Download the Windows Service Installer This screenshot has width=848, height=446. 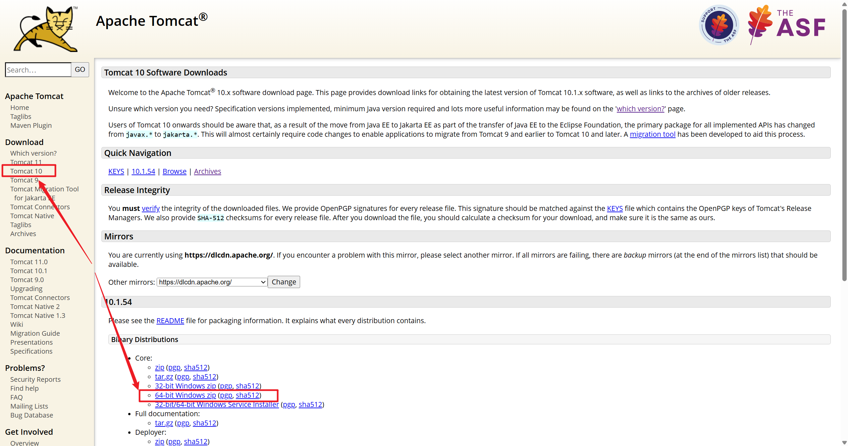217,404
